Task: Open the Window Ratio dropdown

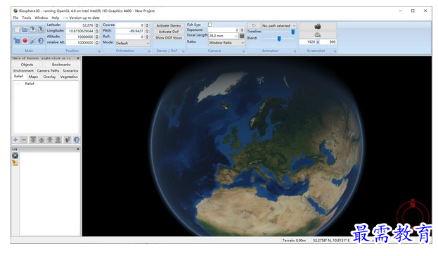Action: pos(226,42)
